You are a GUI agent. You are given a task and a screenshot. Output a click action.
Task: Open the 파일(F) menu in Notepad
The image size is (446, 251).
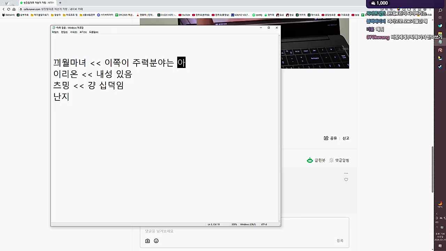(x=55, y=32)
